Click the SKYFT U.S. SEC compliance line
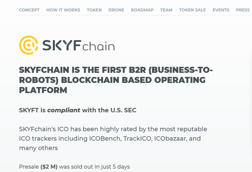 78,110
